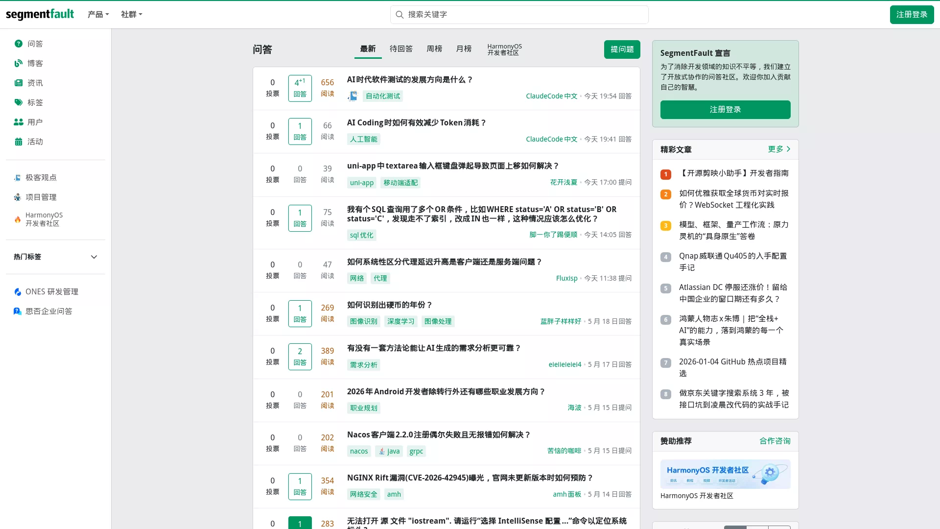The height and width of the screenshot is (529, 940).
Task: Open the Nacos客户端2.2.0 question
Action: click(439, 434)
